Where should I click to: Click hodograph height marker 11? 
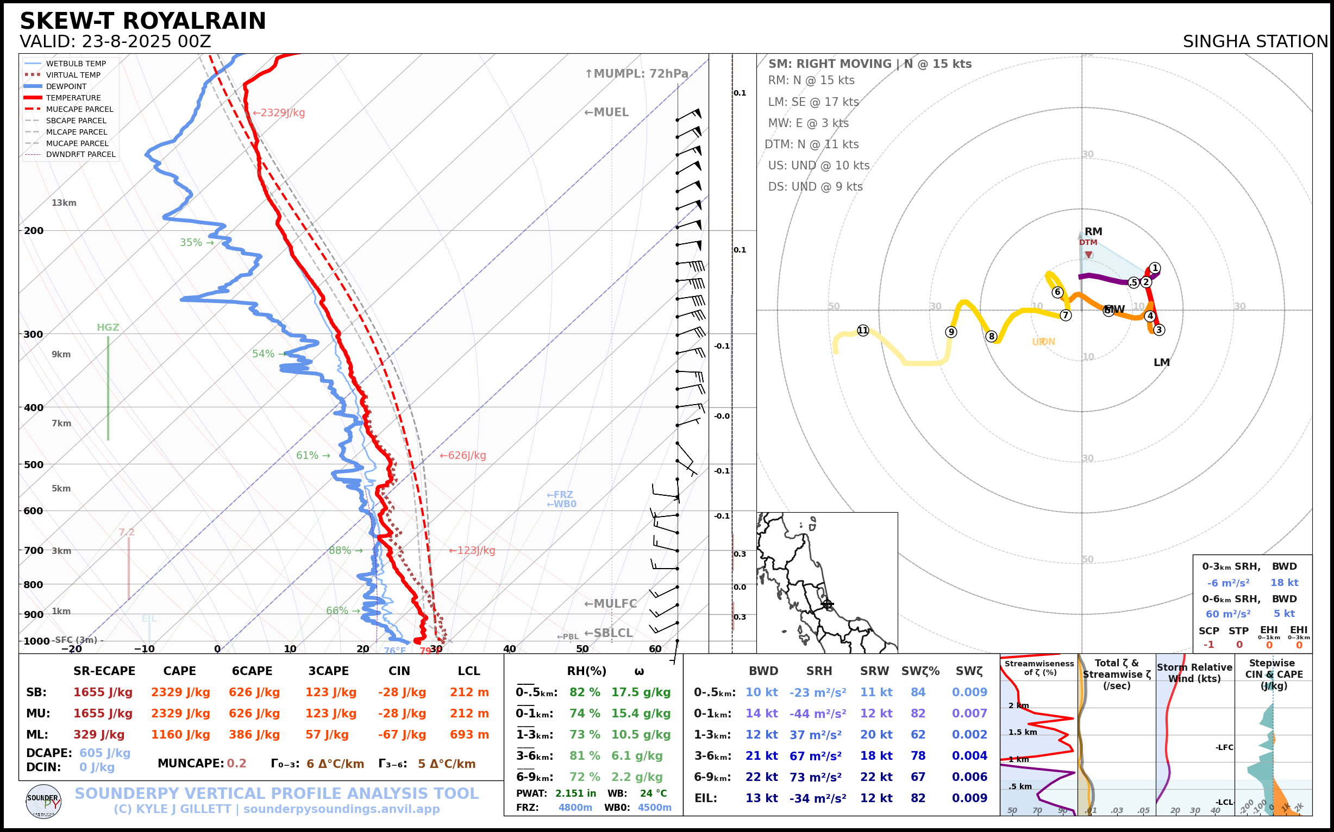click(863, 330)
